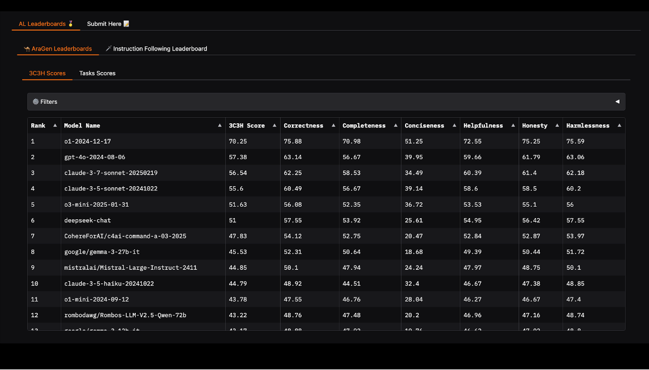
Task: Select the AL Leaderboards tab
Action: (46, 24)
